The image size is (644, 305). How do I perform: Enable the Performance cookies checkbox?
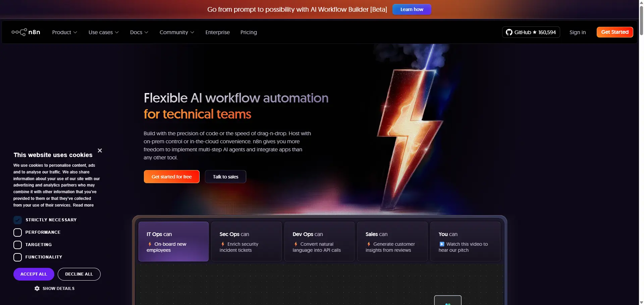17,232
